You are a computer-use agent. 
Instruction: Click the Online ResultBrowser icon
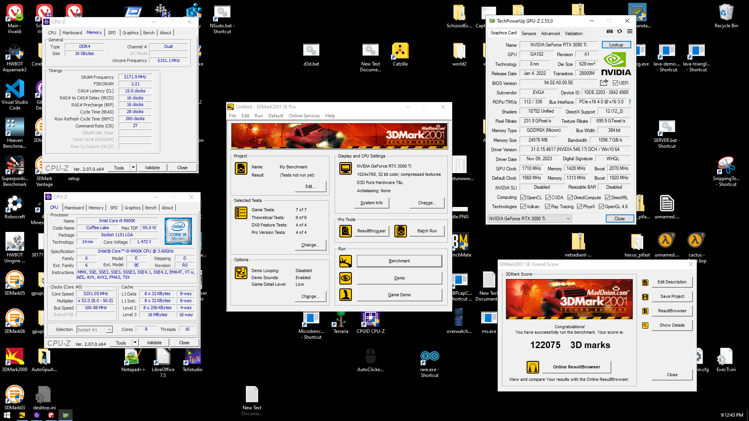click(533, 367)
